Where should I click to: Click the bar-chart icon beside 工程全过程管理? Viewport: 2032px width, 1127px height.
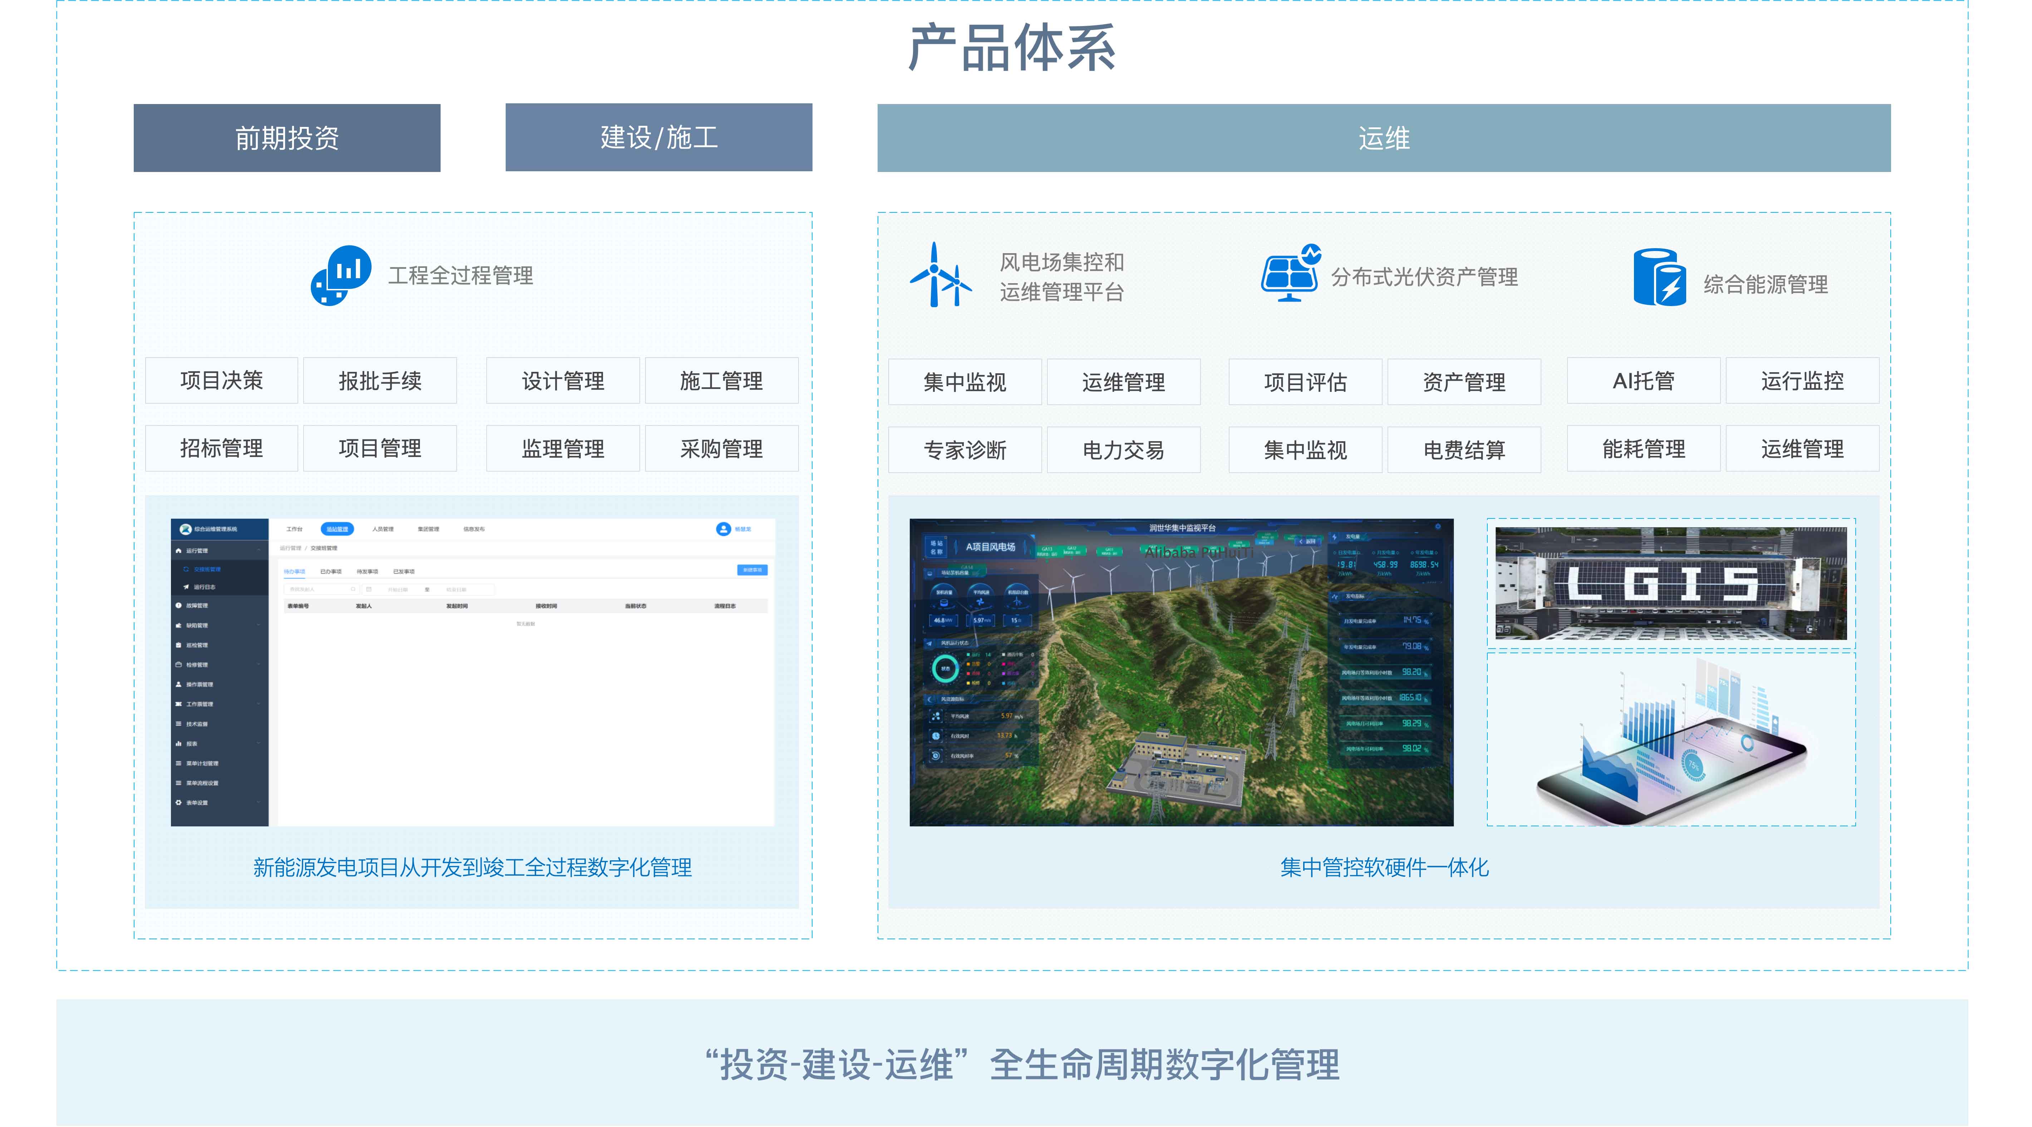click(341, 275)
